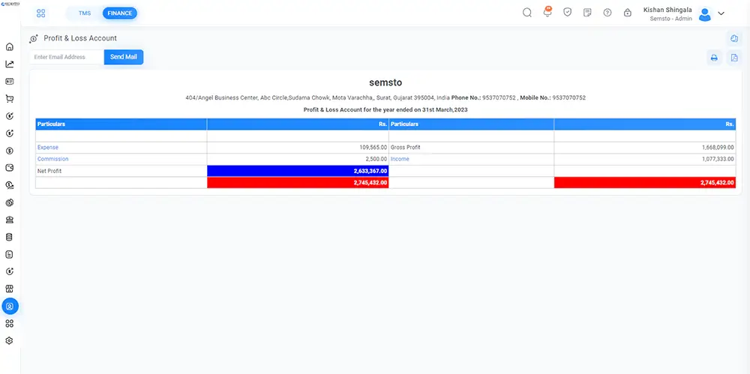
Task: Click the Kishan Shingala user name
Action: point(667,10)
